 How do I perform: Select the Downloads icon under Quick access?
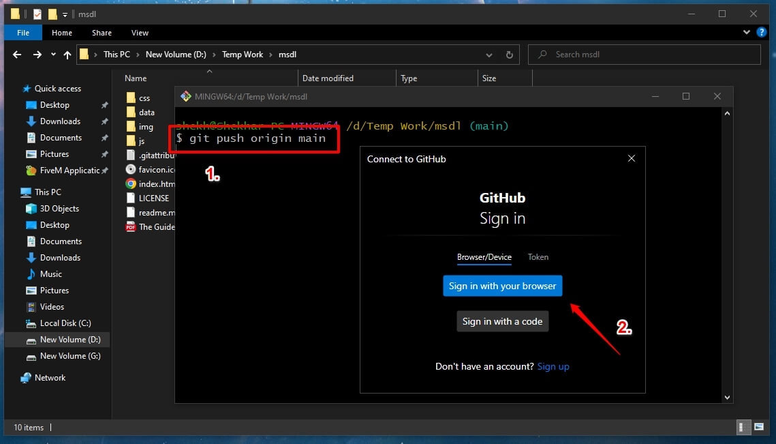pyautogui.click(x=31, y=121)
